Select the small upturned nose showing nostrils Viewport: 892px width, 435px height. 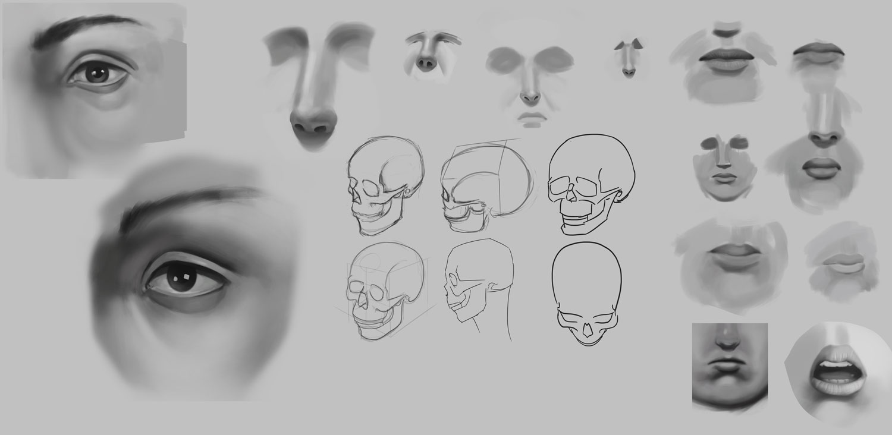[426, 53]
